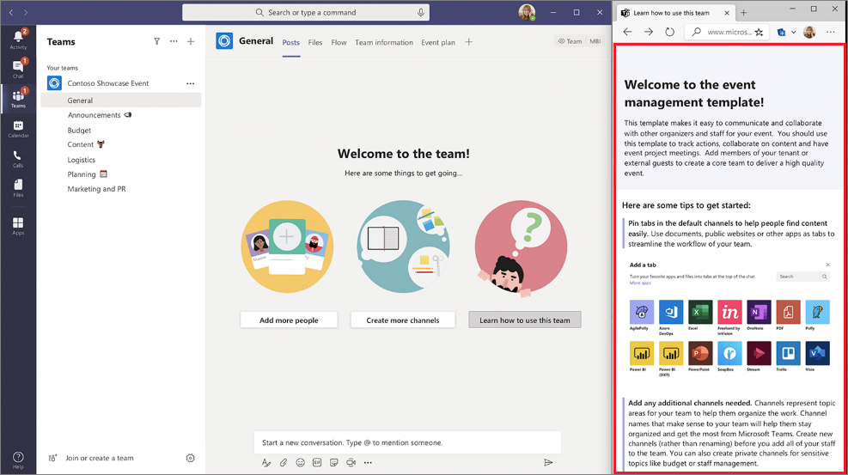Viewport: 848px width, 475px height.
Task: Click the manage teams gear icon
Action: point(191,458)
